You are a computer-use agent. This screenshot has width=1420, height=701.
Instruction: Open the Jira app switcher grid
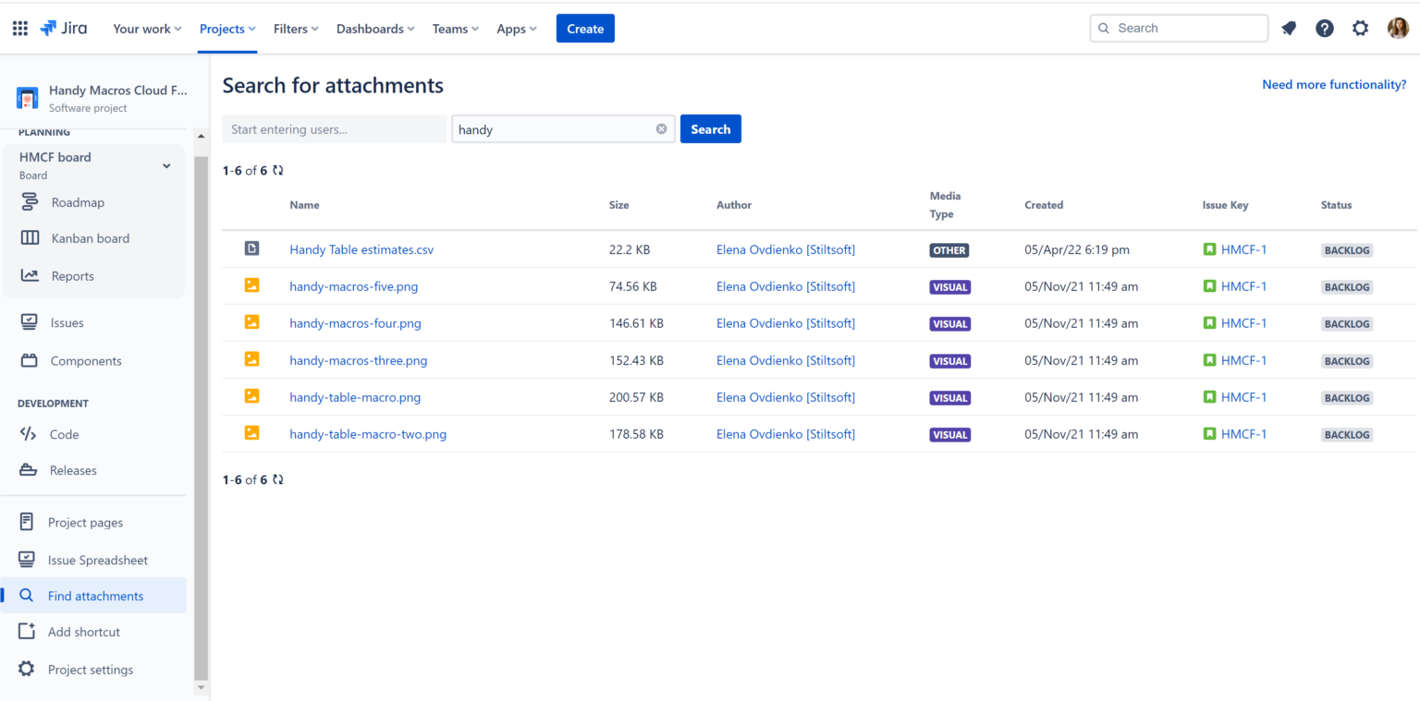click(19, 28)
